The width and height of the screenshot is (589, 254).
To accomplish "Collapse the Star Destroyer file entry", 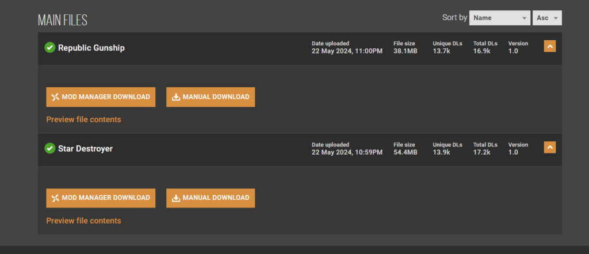I will point(550,148).
